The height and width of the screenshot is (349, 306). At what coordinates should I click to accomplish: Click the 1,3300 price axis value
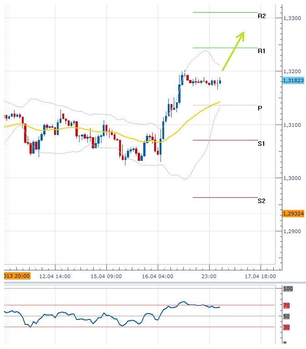click(x=292, y=18)
